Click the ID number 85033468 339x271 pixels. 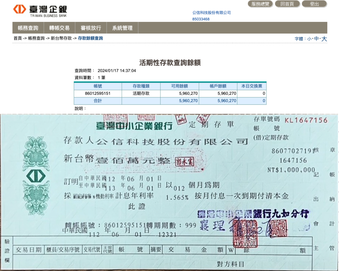point(201,19)
